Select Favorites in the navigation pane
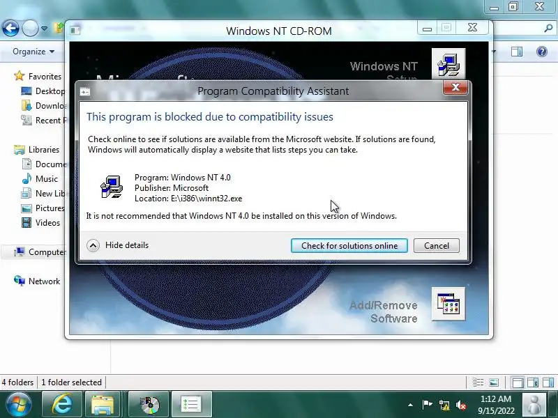Screen dimensions: 558x418 [x=38, y=76]
